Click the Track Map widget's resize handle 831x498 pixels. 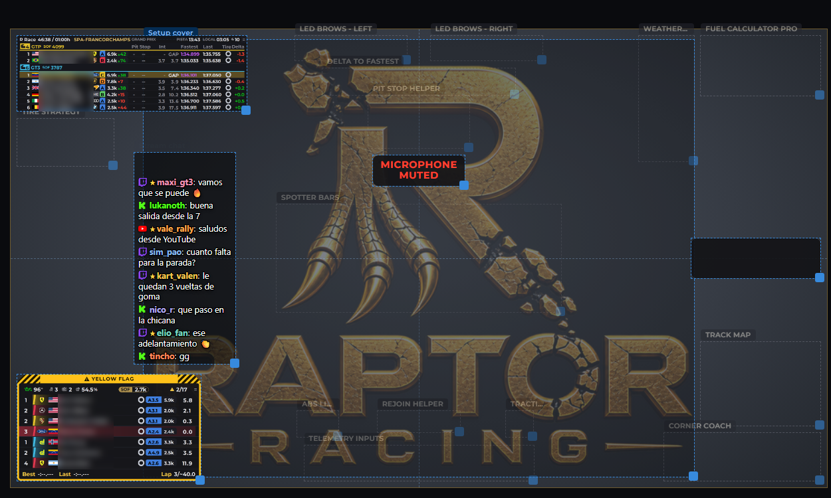820,425
